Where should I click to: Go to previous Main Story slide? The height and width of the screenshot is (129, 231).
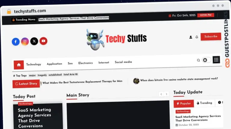(x=161, y=94)
